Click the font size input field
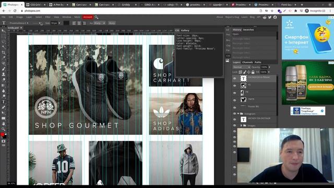The image size is (334, 188). click(x=54, y=23)
